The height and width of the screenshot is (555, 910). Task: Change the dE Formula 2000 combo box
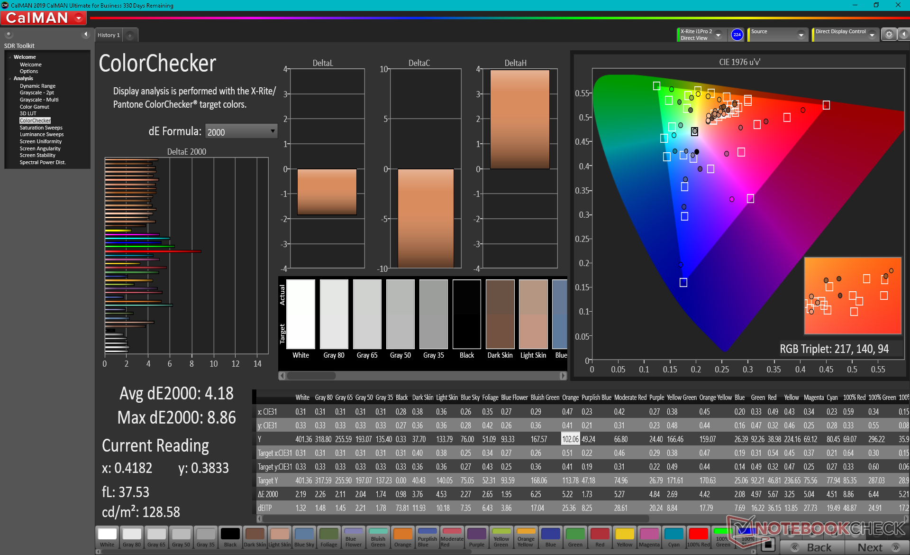coord(241,132)
